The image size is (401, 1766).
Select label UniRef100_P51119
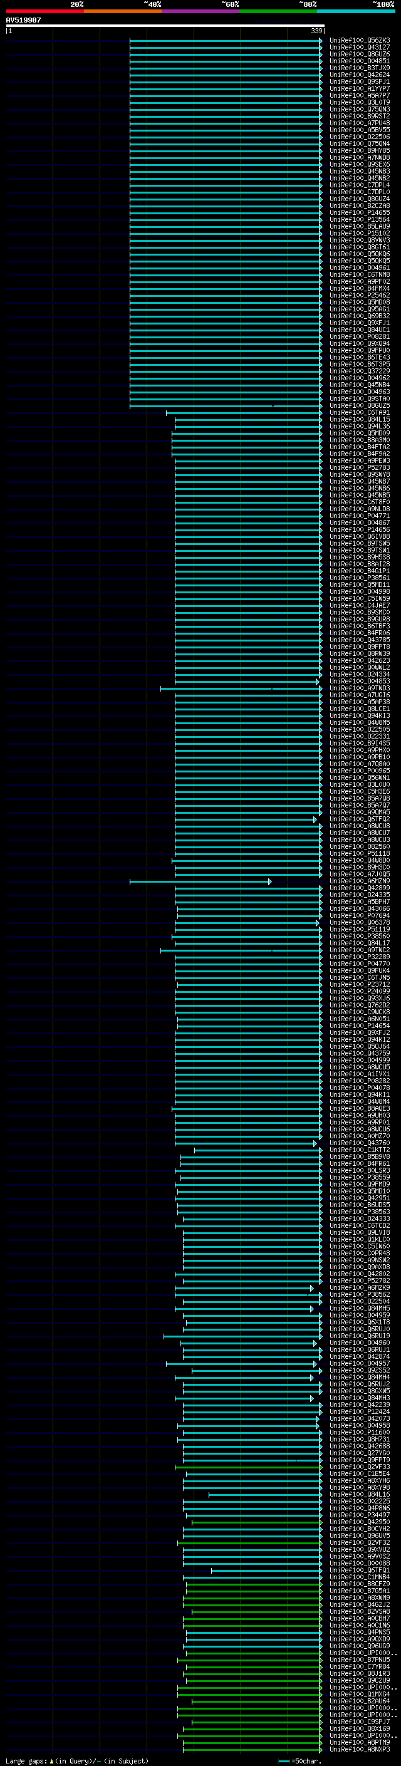tap(360, 929)
